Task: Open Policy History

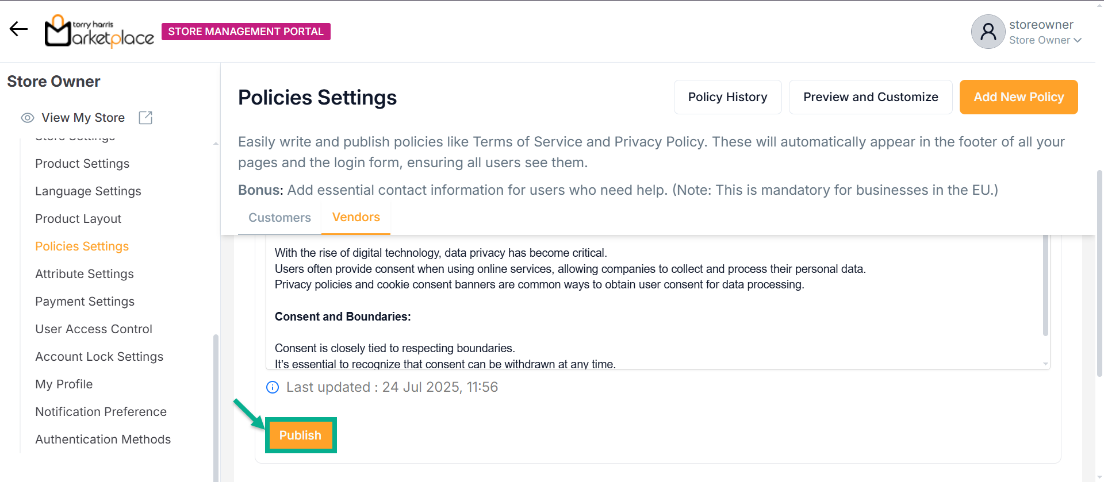Action: coord(727,97)
